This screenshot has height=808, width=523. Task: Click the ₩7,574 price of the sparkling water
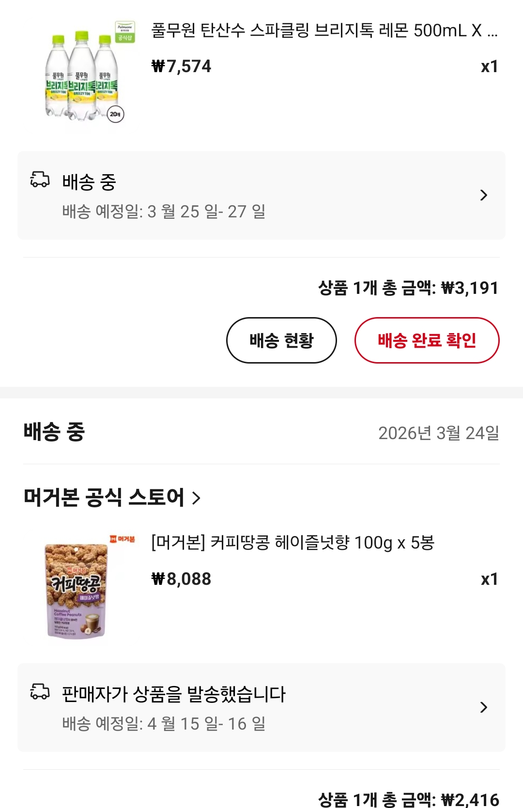(x=182, y=66)
